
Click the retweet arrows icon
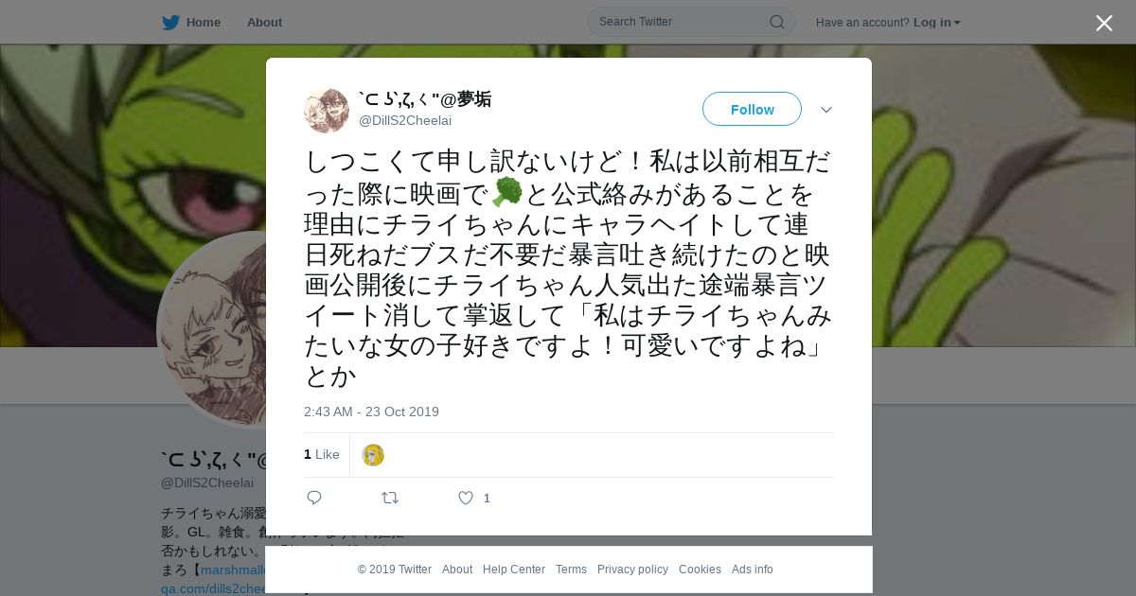(390, 498)
